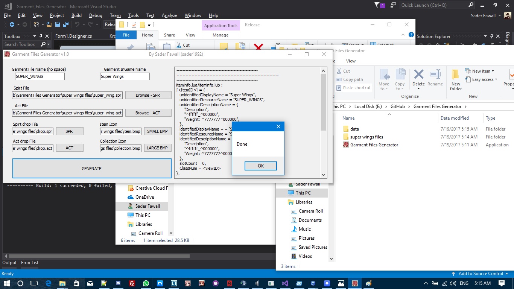
Task: Click the Spirt File path field
Action: (x=67, y=95)
